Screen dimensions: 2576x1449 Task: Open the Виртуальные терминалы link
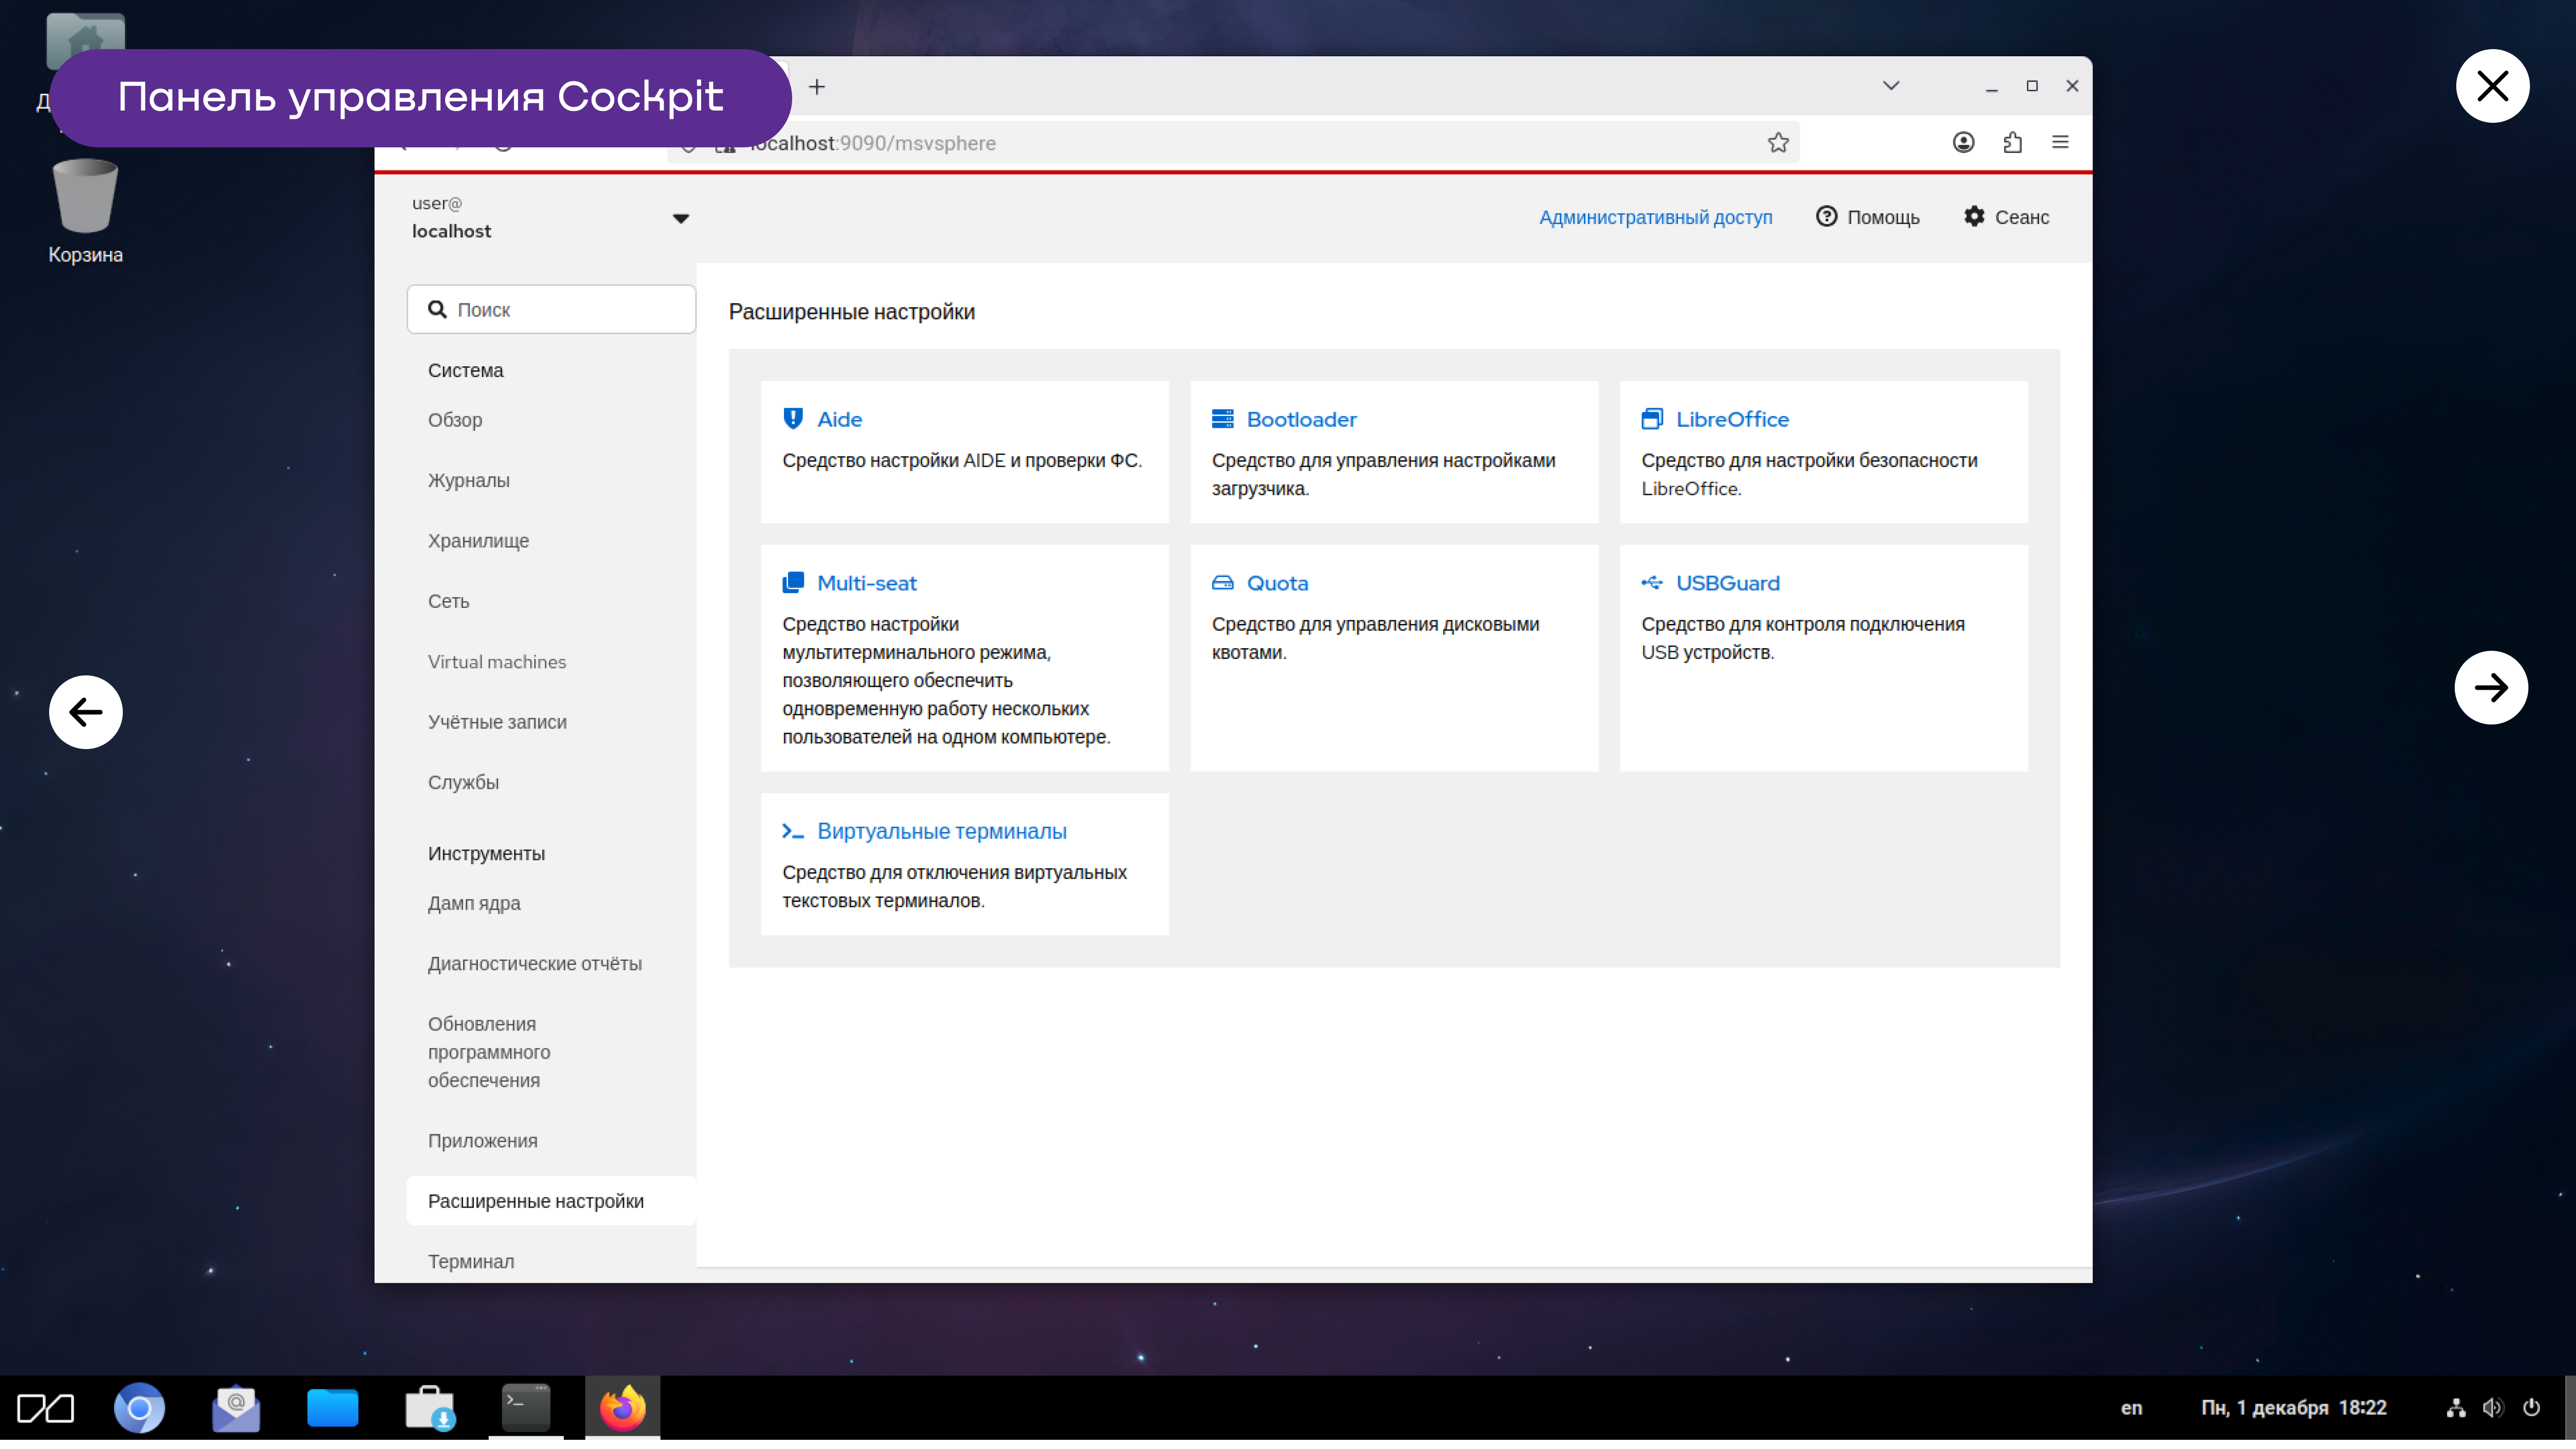coord(941,831)
